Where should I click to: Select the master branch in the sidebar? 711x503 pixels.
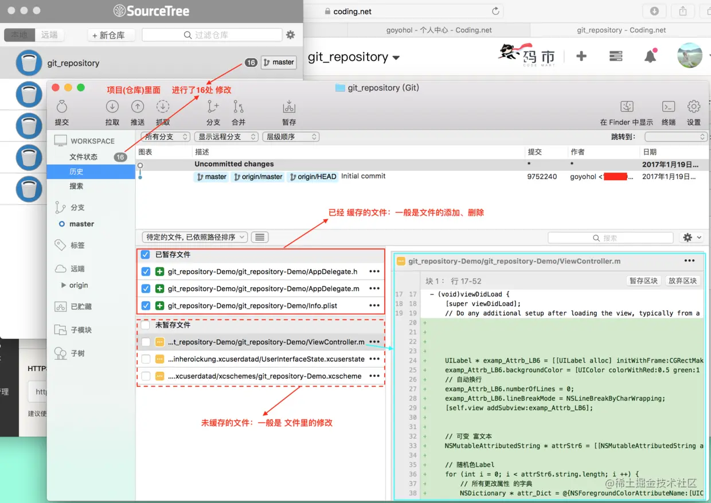click(x=81, y=224)
